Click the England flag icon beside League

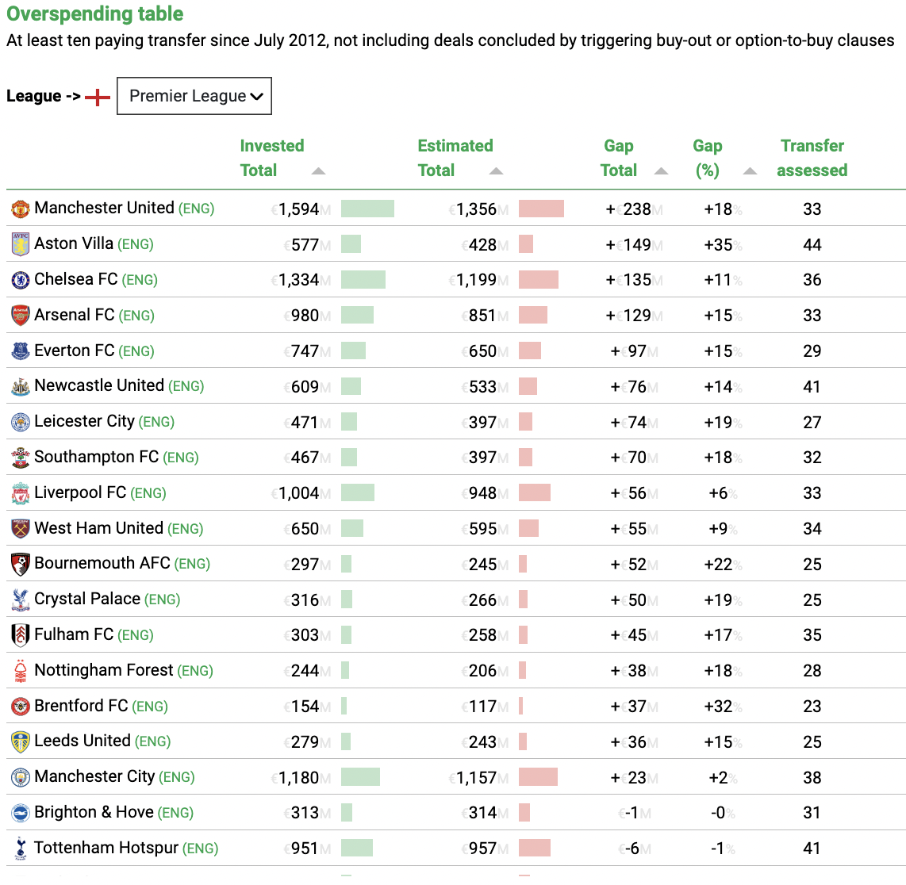[x=97, y=97]
